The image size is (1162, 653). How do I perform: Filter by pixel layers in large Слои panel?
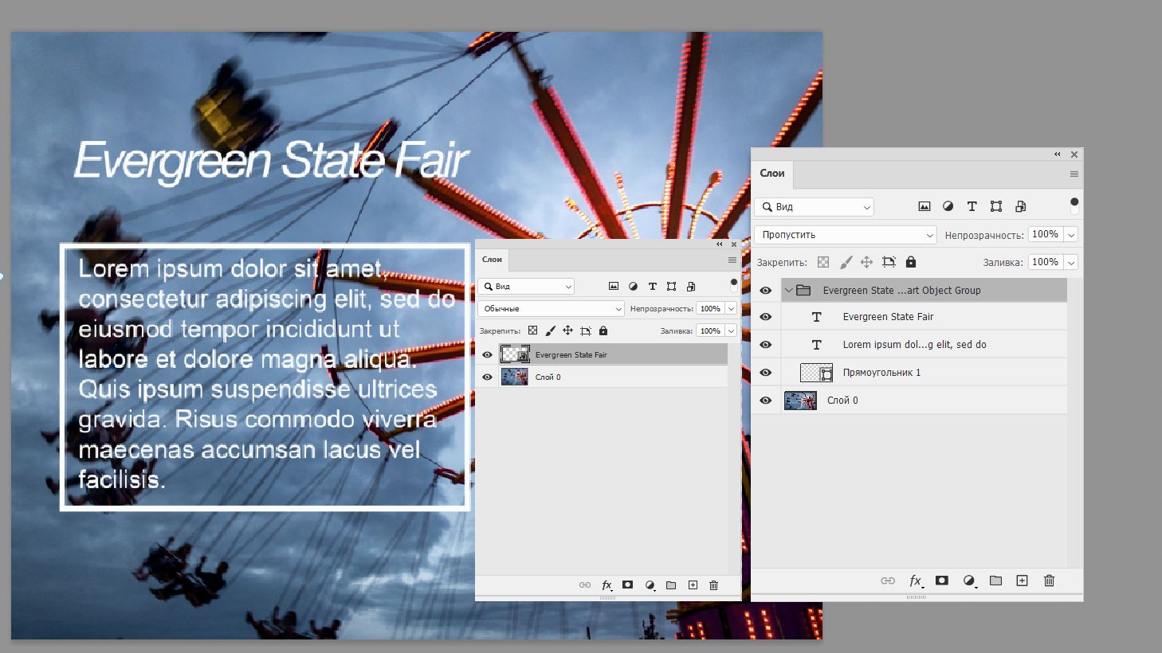pyautogui.click(x=924, y=206)
